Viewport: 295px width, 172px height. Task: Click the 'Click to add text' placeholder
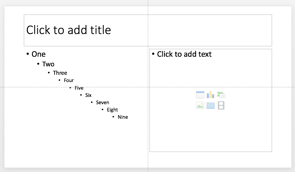[x=184, y=54]
